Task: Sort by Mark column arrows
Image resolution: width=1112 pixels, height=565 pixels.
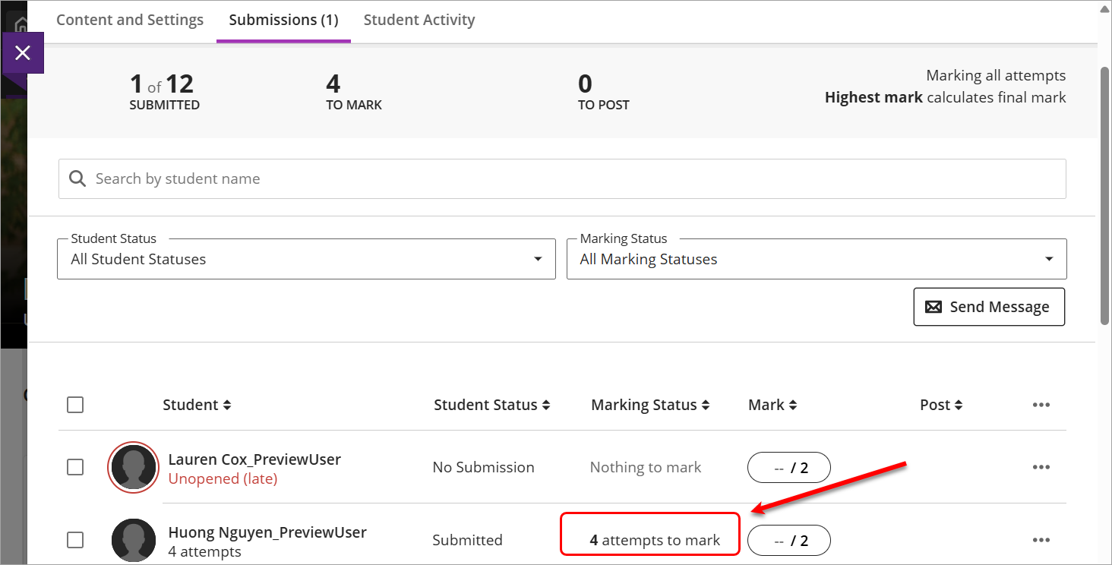Action: point(792,406)
